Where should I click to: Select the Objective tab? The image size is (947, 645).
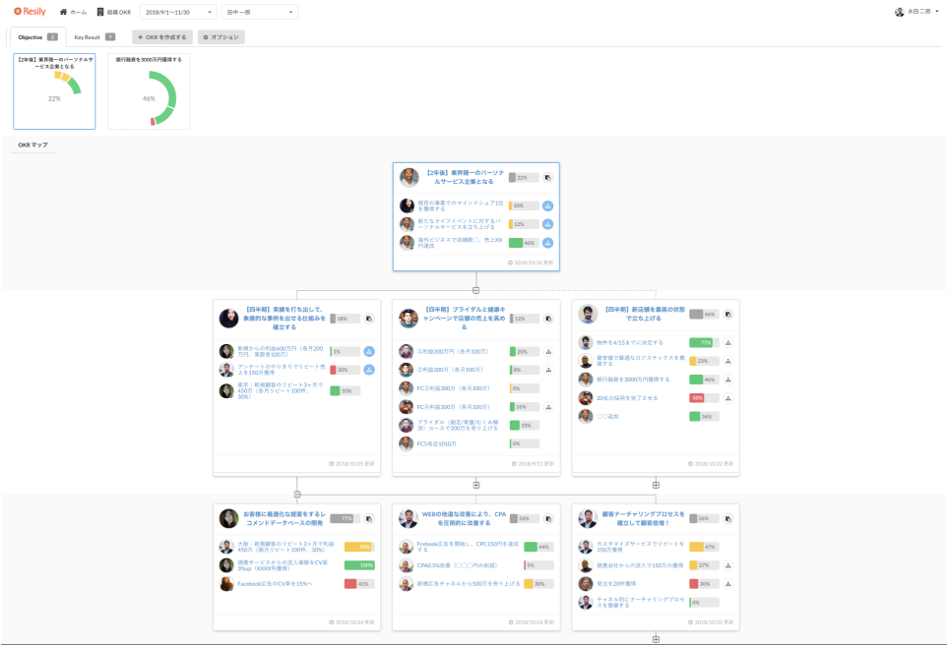click(37, 36)
